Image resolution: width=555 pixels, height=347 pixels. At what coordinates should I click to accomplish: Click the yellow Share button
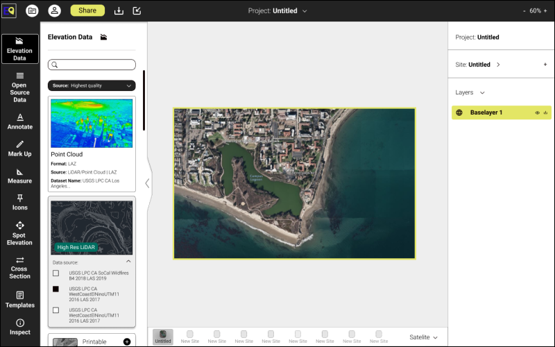coord(87,10)
